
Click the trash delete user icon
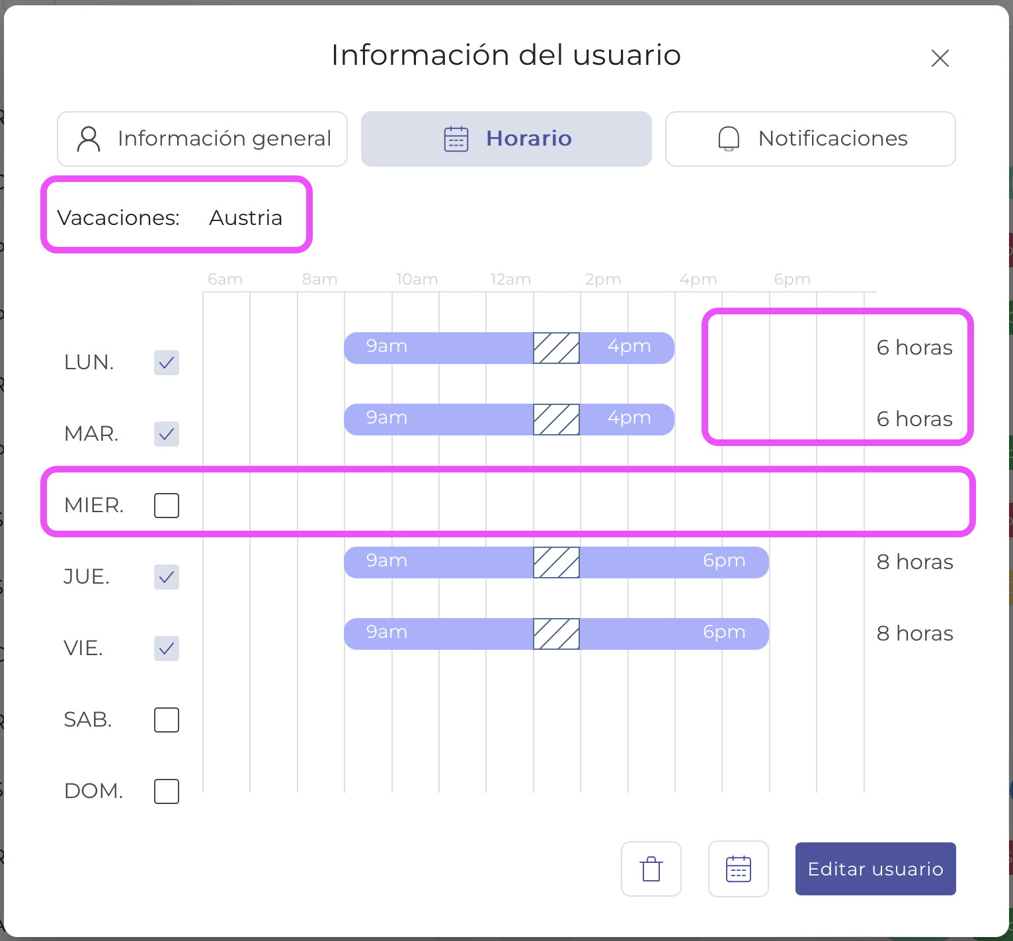[x=651, y=869]
